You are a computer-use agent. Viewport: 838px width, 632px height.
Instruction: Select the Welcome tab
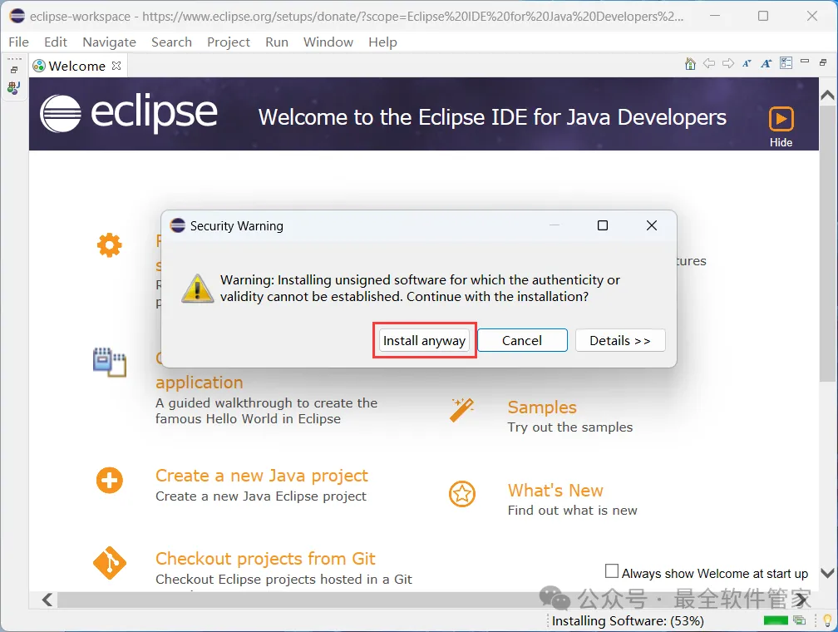point(77,66)
